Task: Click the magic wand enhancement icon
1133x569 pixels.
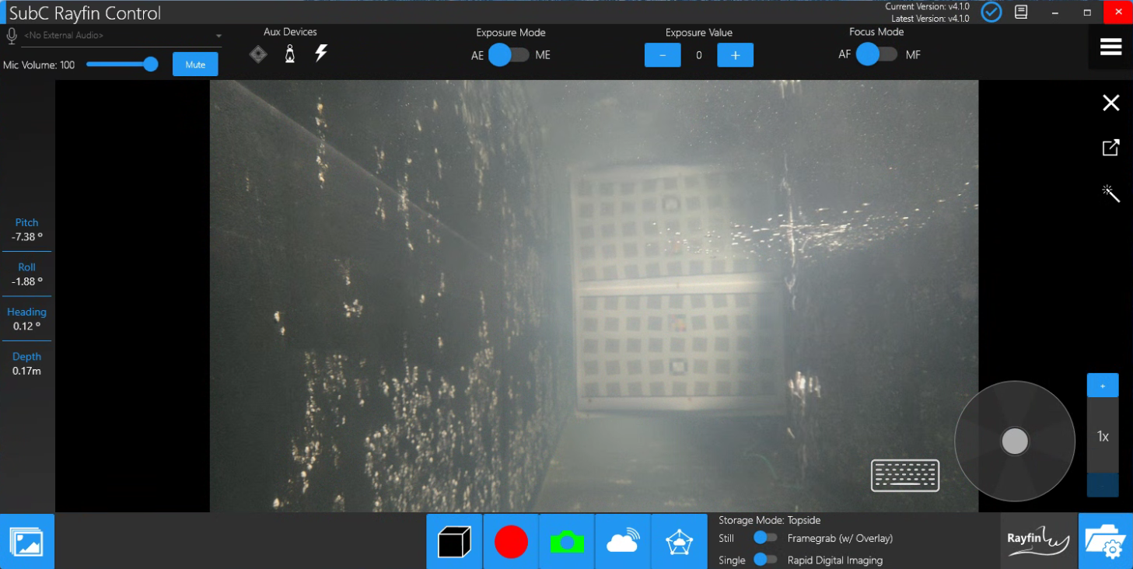Action: [1110, 194]
